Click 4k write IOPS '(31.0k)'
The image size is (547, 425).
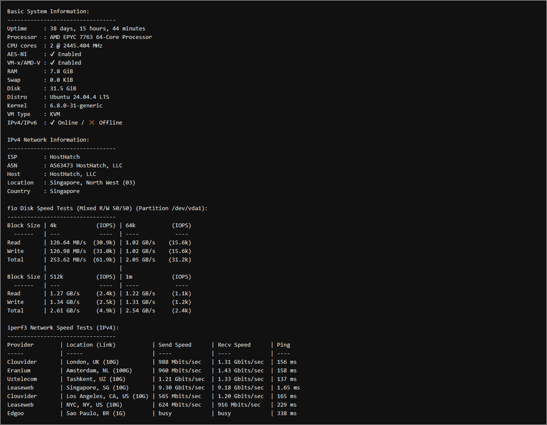(x=104, y=251)
